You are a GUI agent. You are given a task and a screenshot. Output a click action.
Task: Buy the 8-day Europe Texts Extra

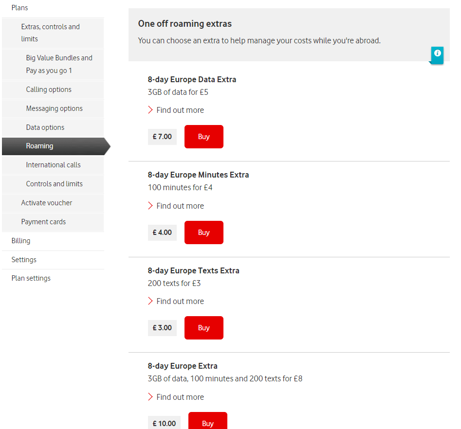point(203,328)
